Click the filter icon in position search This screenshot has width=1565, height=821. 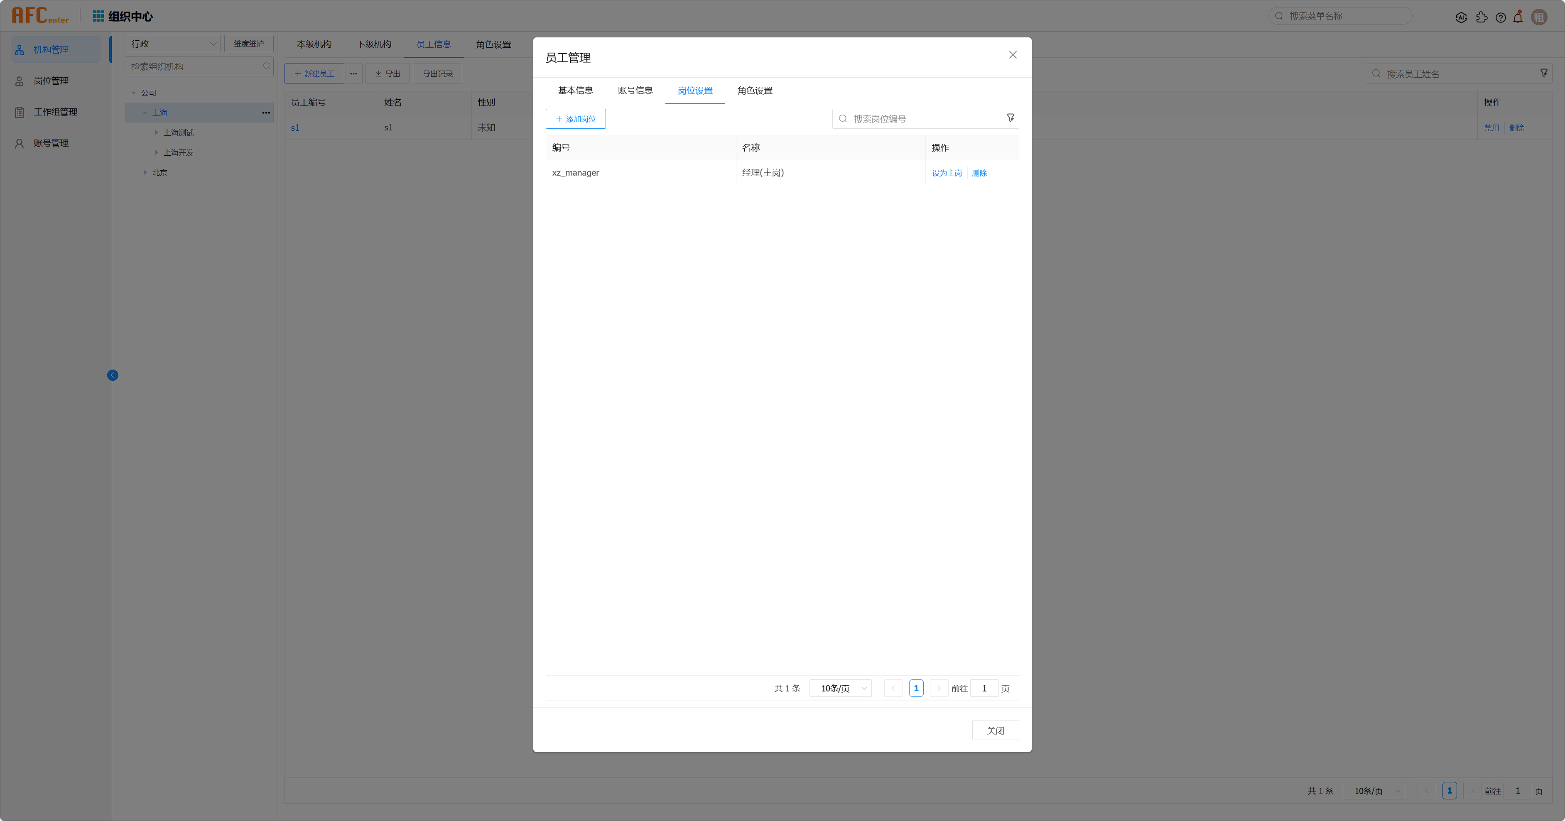tap(1011, 118)
